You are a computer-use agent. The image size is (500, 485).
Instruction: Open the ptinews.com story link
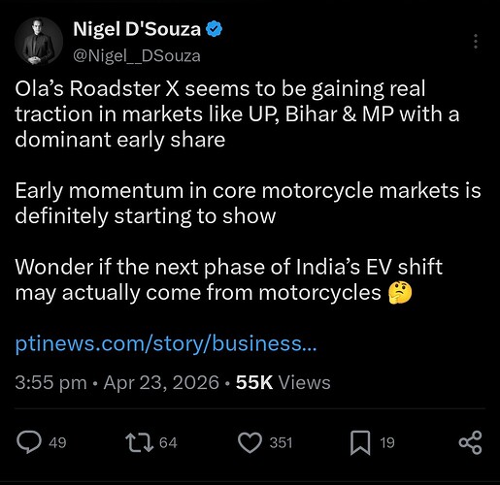(x=166, y=344)
